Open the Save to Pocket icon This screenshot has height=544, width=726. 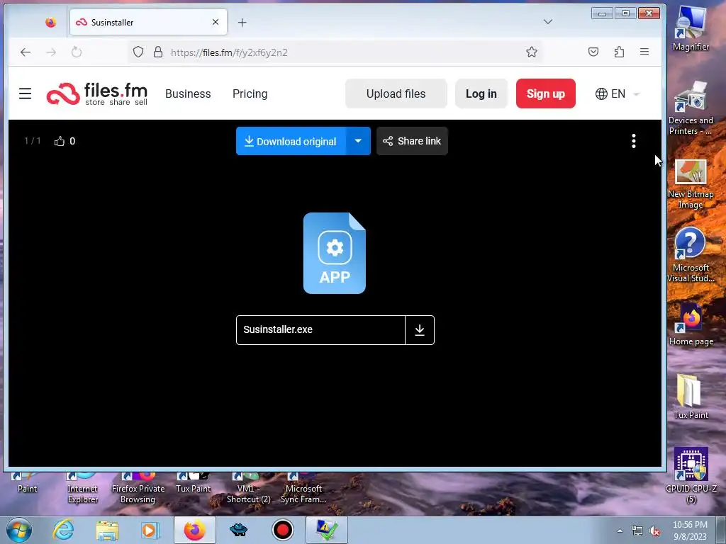593,52
